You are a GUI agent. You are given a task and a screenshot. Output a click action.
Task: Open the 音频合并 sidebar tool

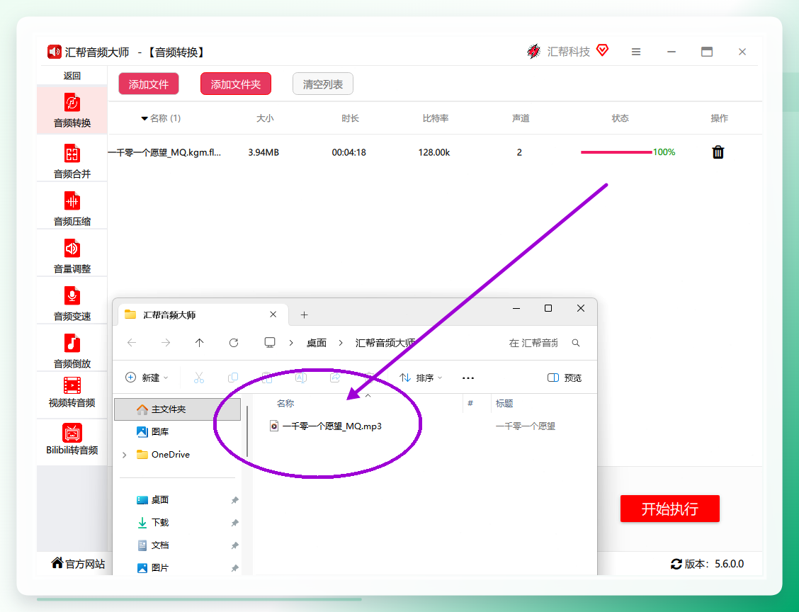point(72,161)
